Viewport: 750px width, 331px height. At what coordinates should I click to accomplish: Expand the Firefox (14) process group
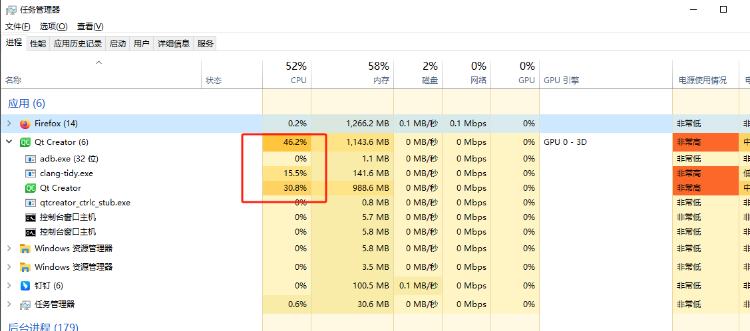point(9,124)
